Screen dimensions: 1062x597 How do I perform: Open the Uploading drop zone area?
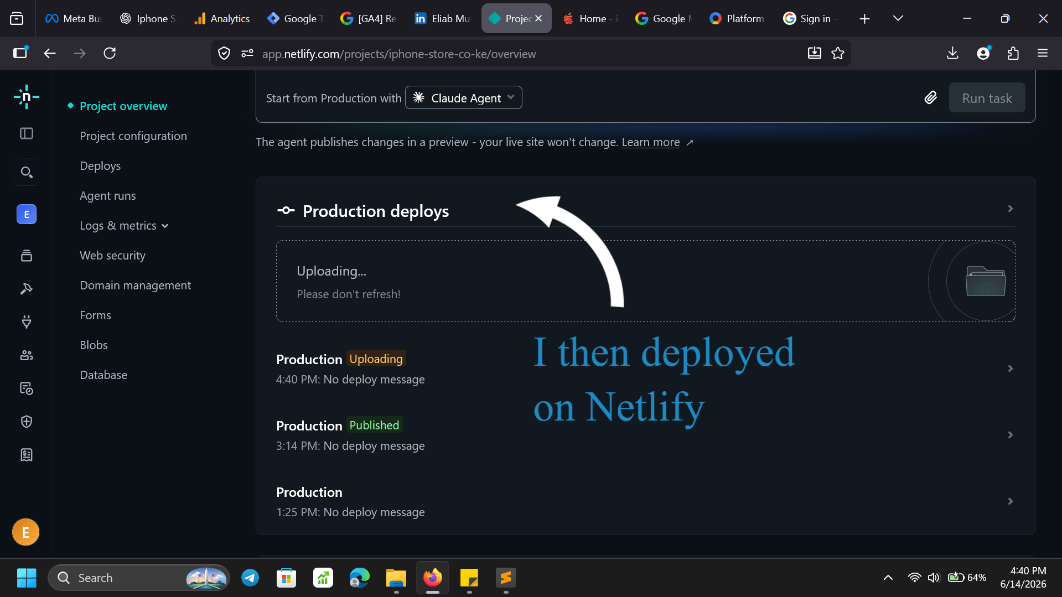(645, 281)
